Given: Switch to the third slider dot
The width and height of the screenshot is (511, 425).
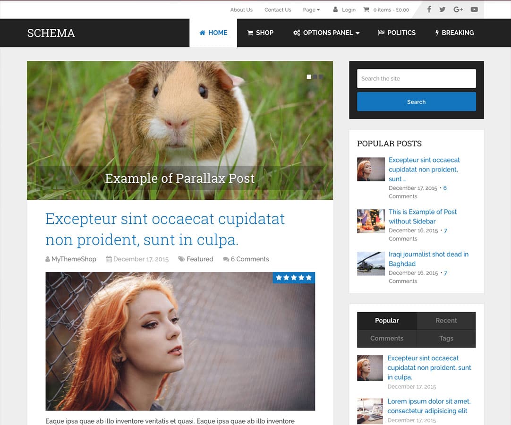Looking at the screenshot, I should point(321,76).
